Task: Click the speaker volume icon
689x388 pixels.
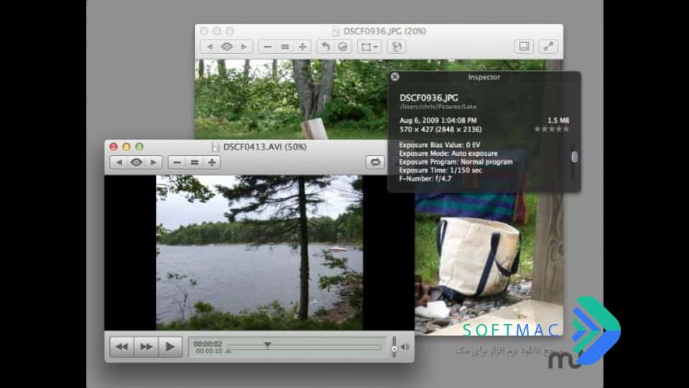Action: pyautogui.click(x=405, y=347)
